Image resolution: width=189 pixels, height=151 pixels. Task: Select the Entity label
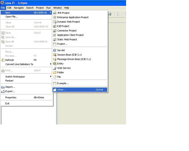pos(60,64)
